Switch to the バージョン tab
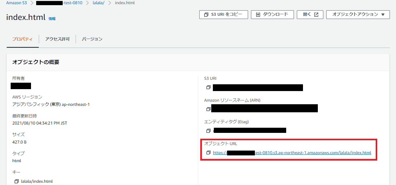The image size is (396, 185). pyautogui.click(x=92, y=39)
